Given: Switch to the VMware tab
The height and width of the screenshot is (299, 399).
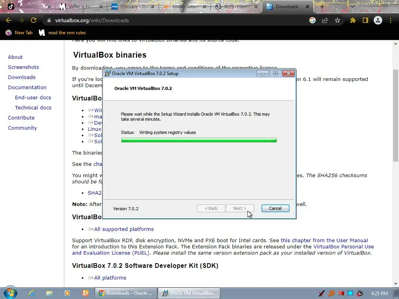Looking at the screenshot, I should pyautogui.click(x=133, y=7).
